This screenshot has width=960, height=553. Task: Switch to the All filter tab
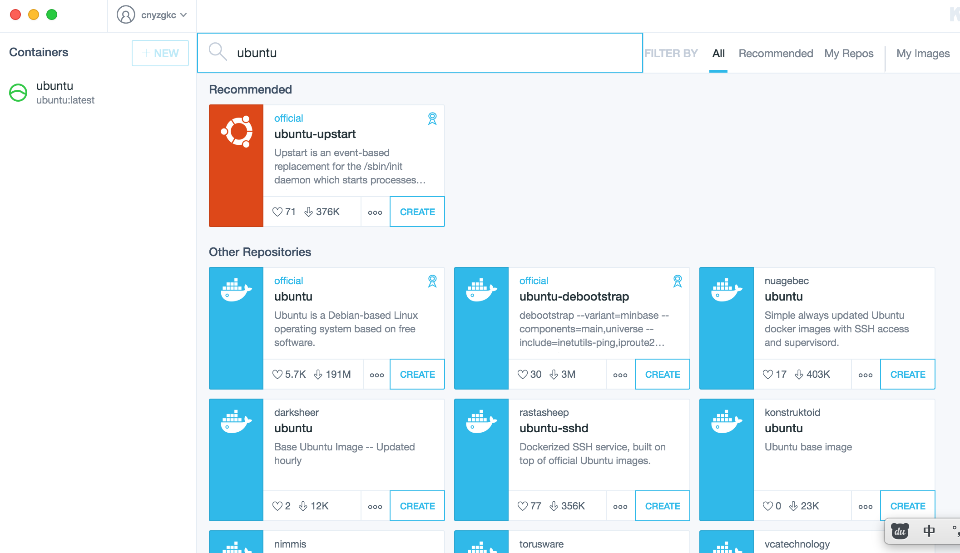tap(718, 54)
